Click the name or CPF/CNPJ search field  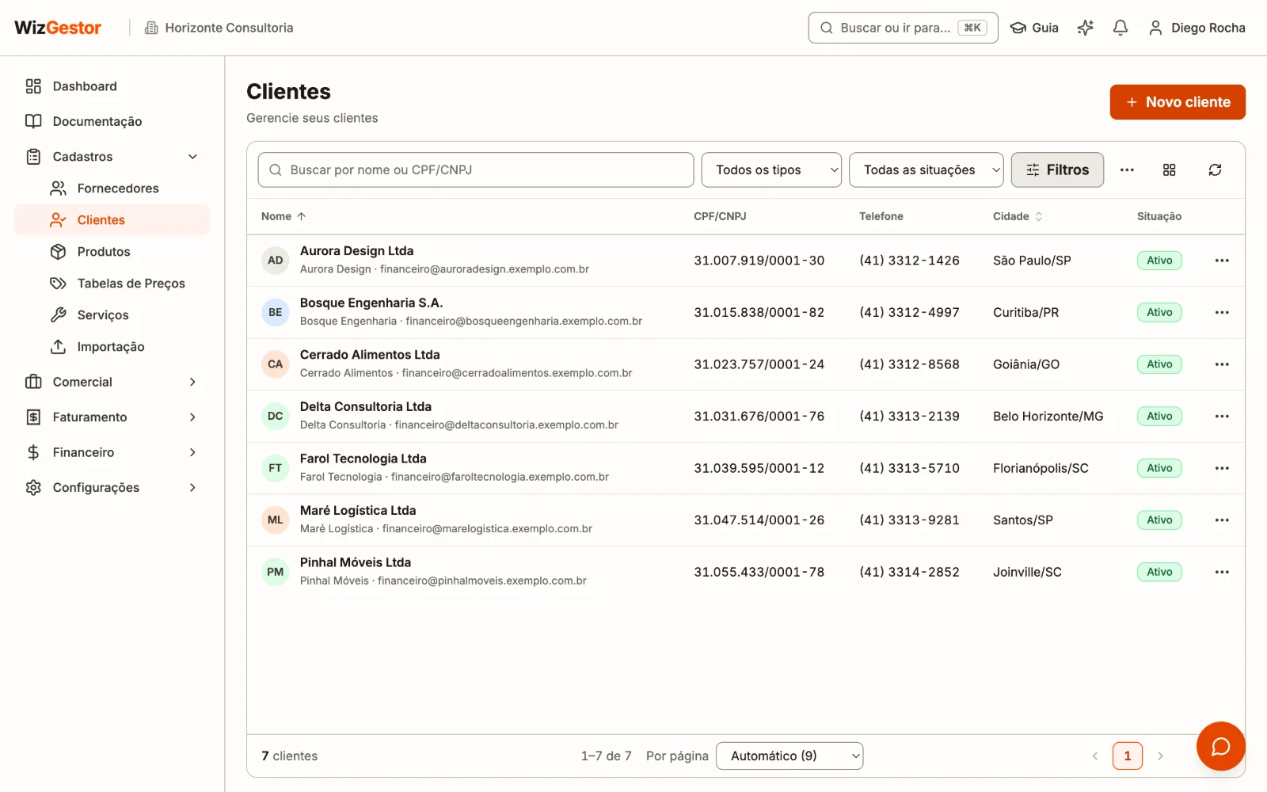click(476, 169)
